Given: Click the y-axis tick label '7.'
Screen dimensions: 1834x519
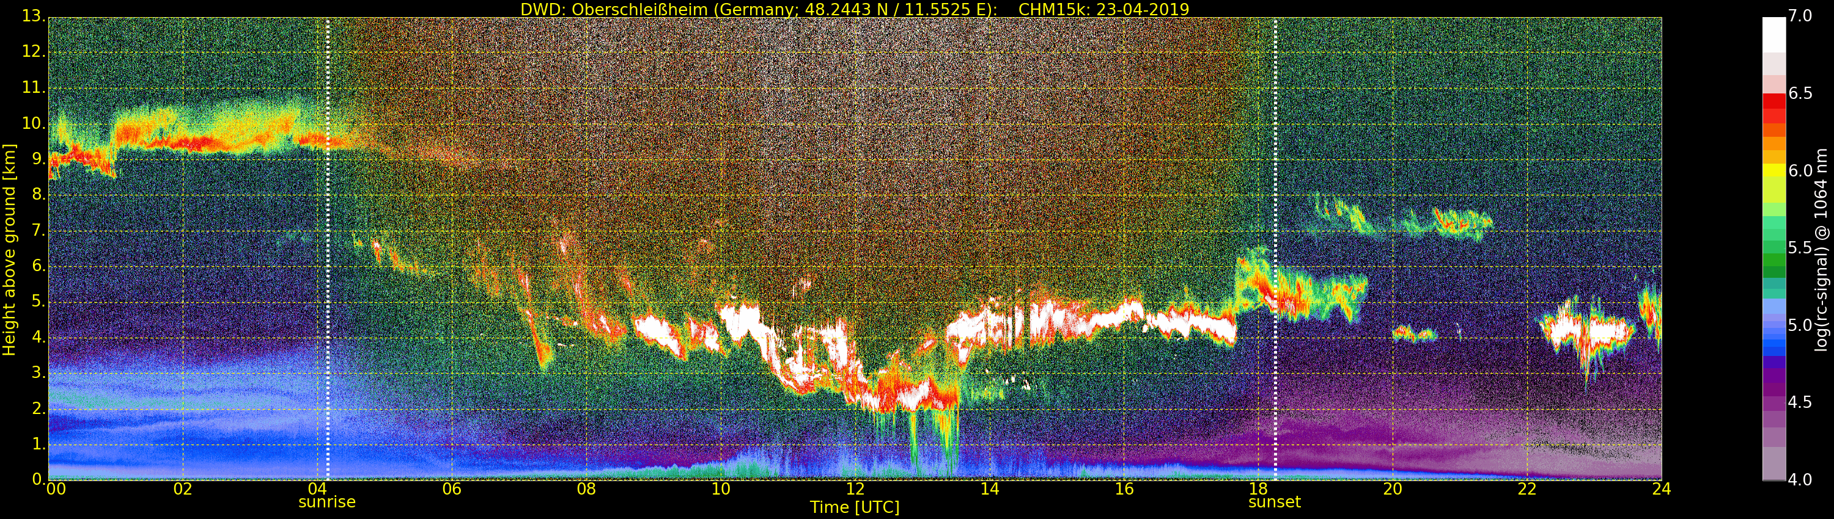Looking at the screenshot, I should [38, 230].
